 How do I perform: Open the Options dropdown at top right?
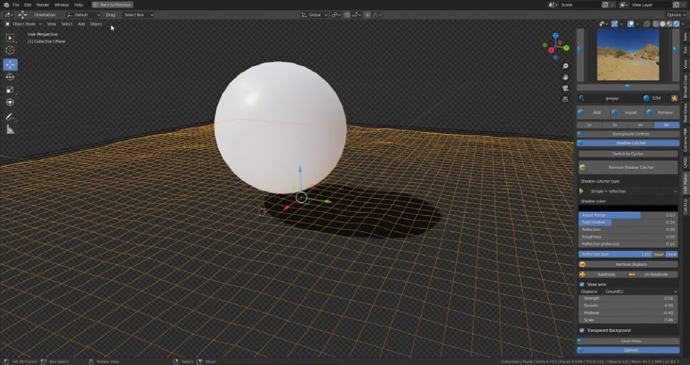[x=675, y=15]
